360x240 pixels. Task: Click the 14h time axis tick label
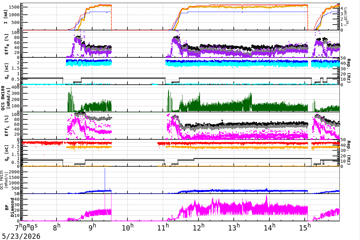pos(270,228)
